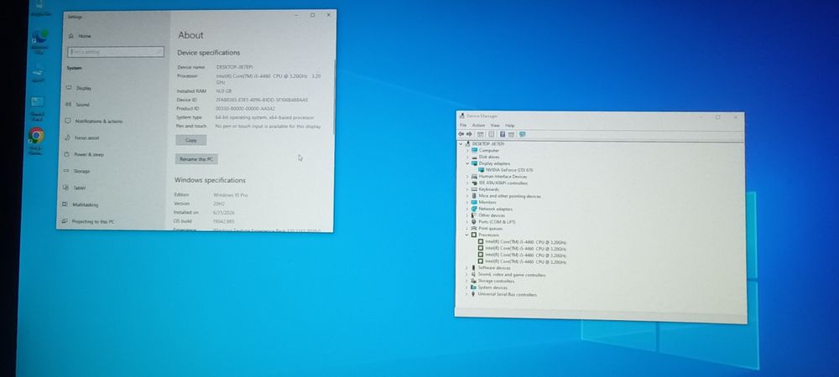Open Display settings in the sidebar
Screen dimensions: 839x377
tap(79, 88)
